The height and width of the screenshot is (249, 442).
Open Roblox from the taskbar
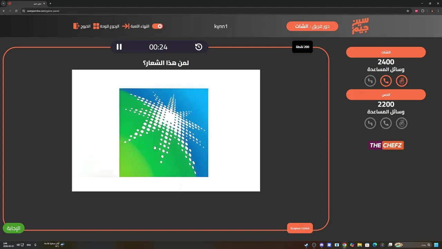[x=329, y=245]
